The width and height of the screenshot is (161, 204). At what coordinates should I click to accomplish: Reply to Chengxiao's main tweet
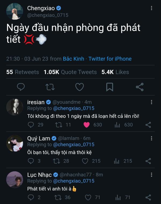click(x=21, y=87)
